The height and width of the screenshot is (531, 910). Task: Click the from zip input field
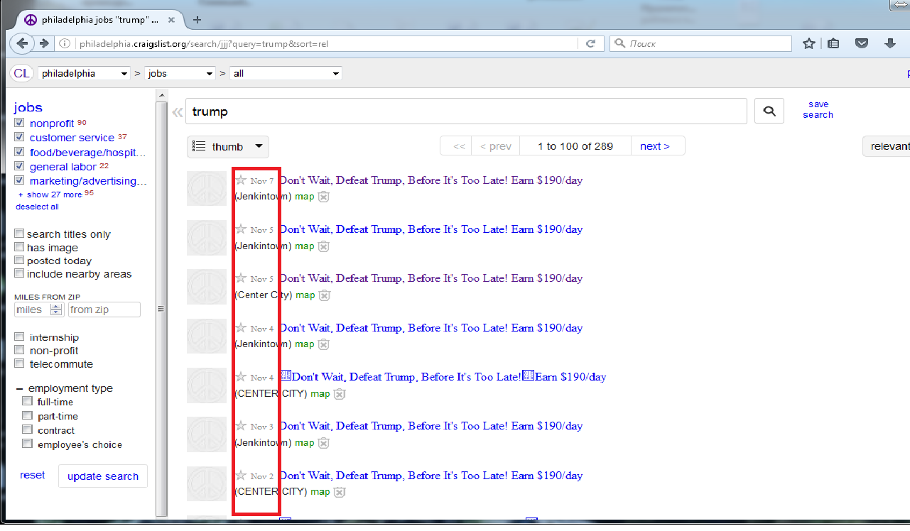click(104, 310)
